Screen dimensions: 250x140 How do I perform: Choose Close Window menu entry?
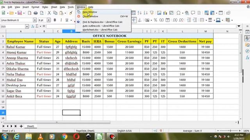[x=90, y=16]
